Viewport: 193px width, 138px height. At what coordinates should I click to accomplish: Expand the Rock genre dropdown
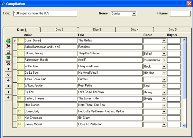[164, 67]
